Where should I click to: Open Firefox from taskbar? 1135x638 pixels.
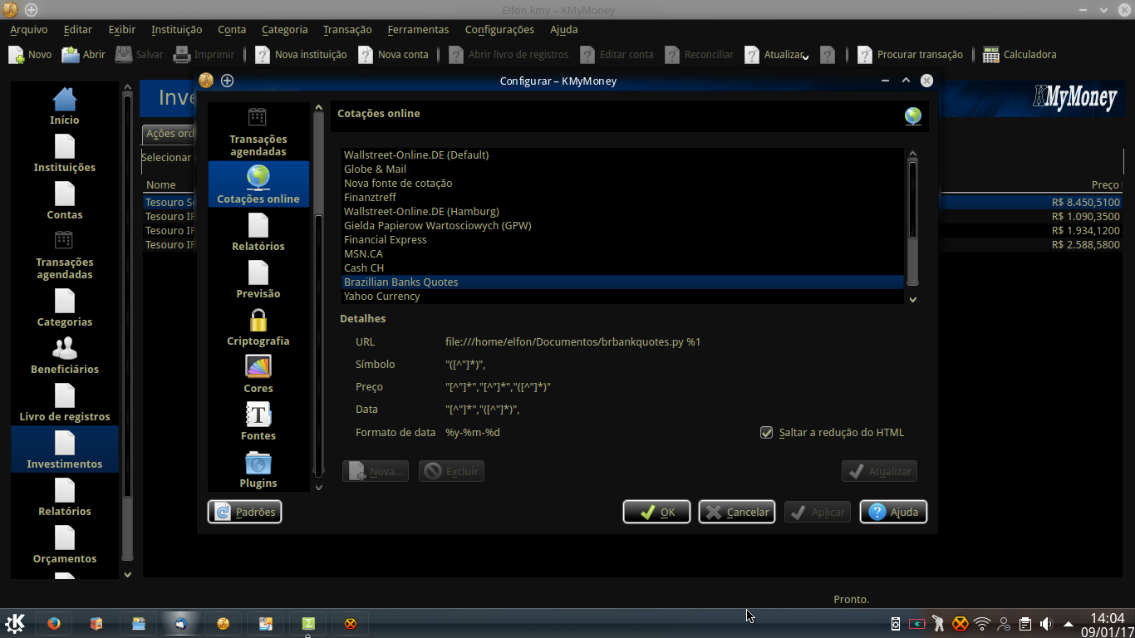pyautogui.click(x=54, y=623)
